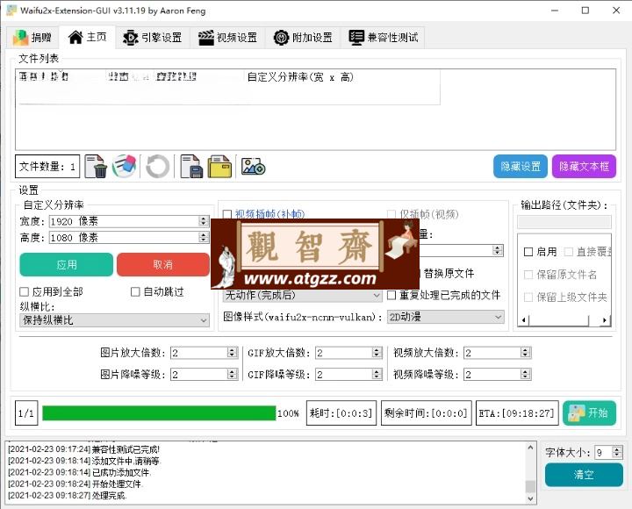Click the 开始 start button
This screenshot has width=632, height=509.
tap(589, 412)
